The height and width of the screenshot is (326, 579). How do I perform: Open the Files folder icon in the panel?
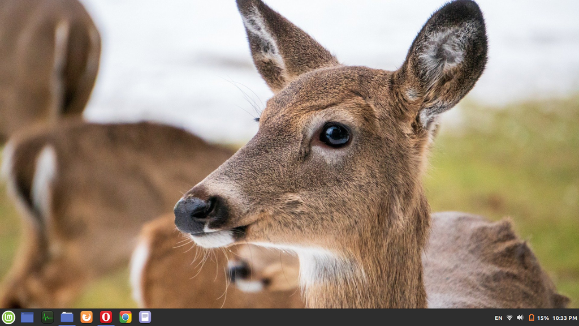coord(67,317)
